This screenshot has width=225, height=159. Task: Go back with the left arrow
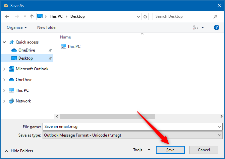(x=7, y=16)
